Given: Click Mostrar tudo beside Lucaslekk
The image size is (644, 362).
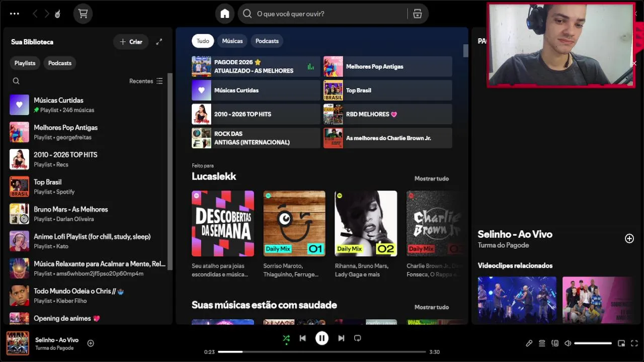Looking at the screenshot, I should (432, 178).
